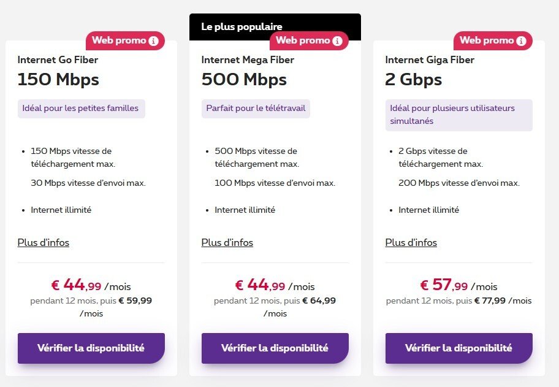This screenshot has width=559, height=387.
Task: Check availability for Internet Mega Fiber
Action: 275,348
